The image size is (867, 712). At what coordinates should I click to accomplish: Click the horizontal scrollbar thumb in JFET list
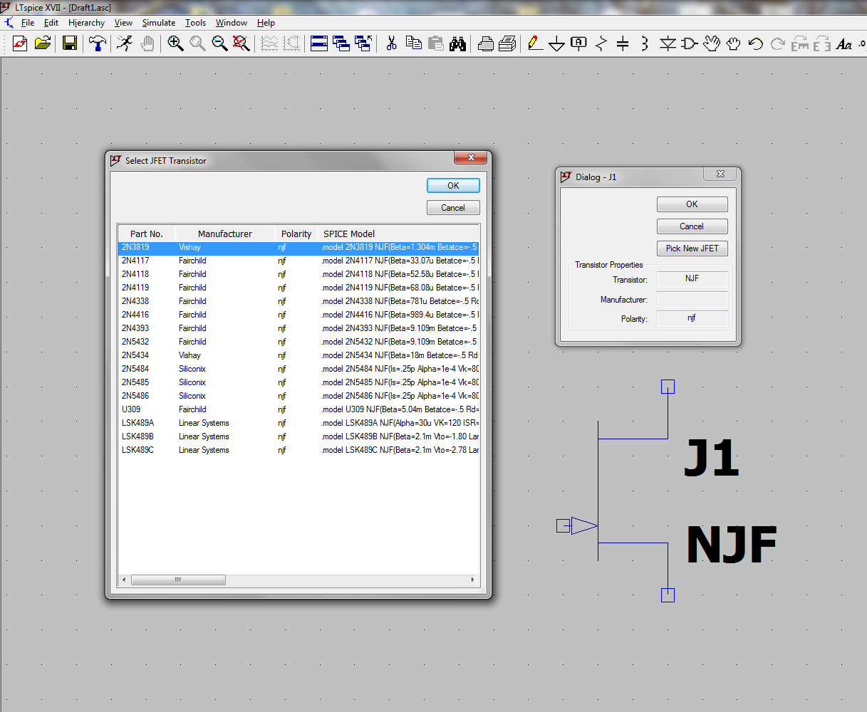click(178, 580)
